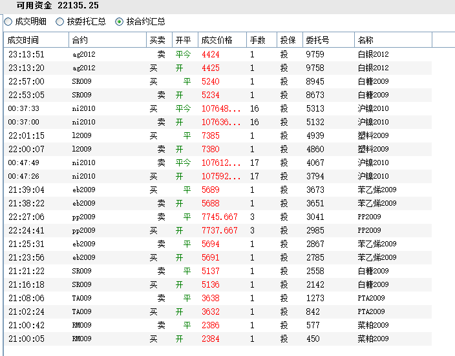
Task: Click the 委托号 column header
Action: (328, 40)
